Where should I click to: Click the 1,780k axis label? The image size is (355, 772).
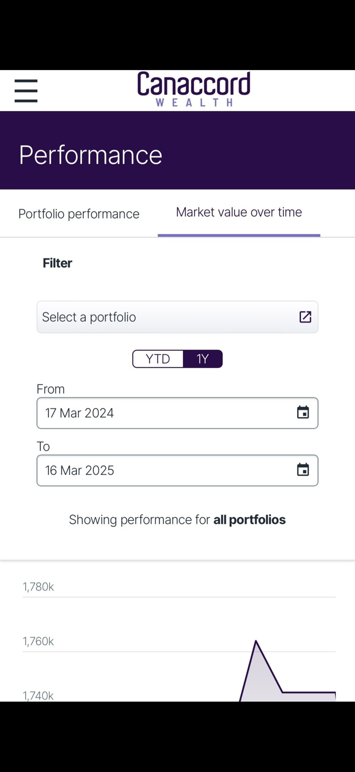38,587
